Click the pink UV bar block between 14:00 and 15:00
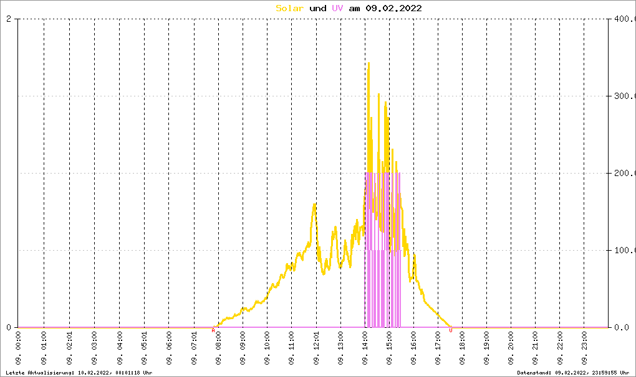This screenshot has width=636, height=377. tap(377, 250)
